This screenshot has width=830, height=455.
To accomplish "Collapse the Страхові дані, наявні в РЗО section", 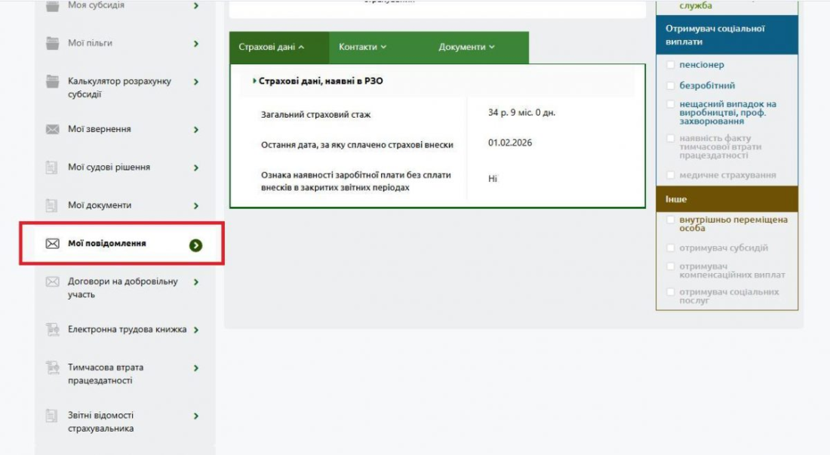I will tap(317, 81).
